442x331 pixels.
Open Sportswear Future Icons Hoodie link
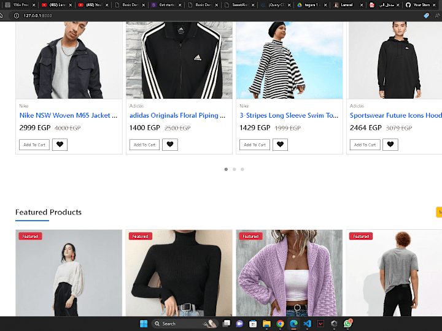pyautogui.click(x=396, y=115)
